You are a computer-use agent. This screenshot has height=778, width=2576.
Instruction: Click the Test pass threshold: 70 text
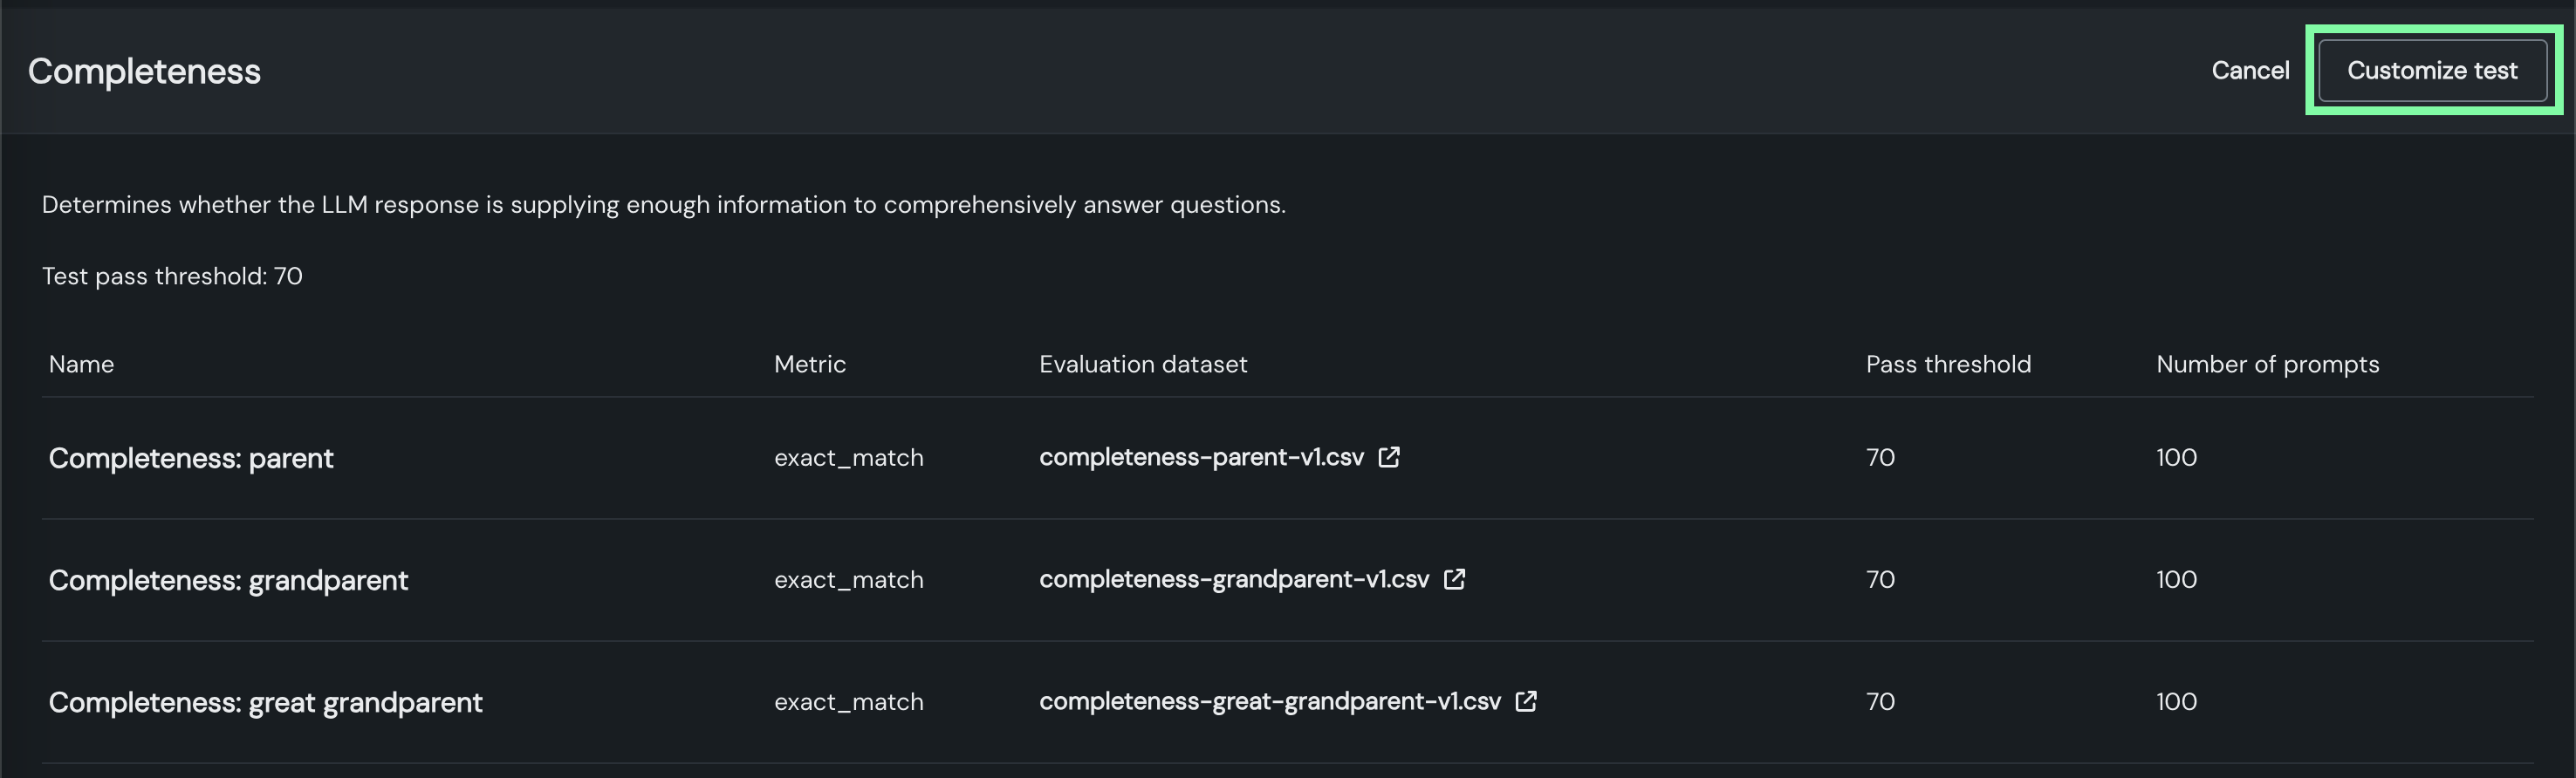[172, 276]
